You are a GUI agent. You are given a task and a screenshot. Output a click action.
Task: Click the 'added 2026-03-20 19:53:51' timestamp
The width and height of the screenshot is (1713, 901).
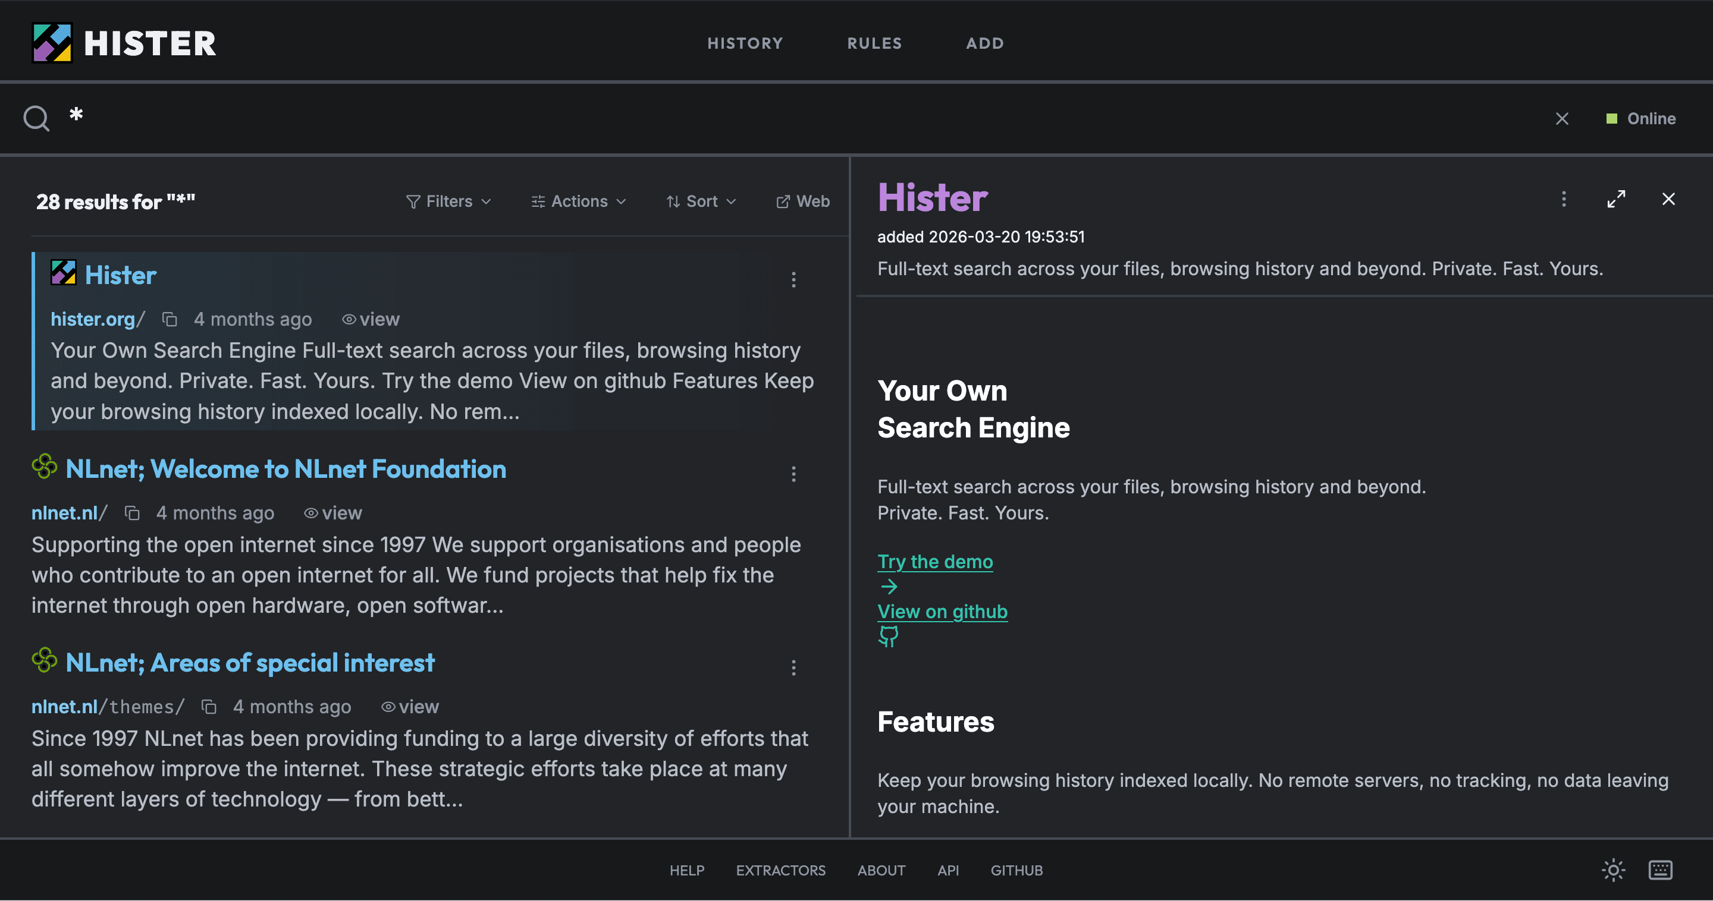[981, 237]
